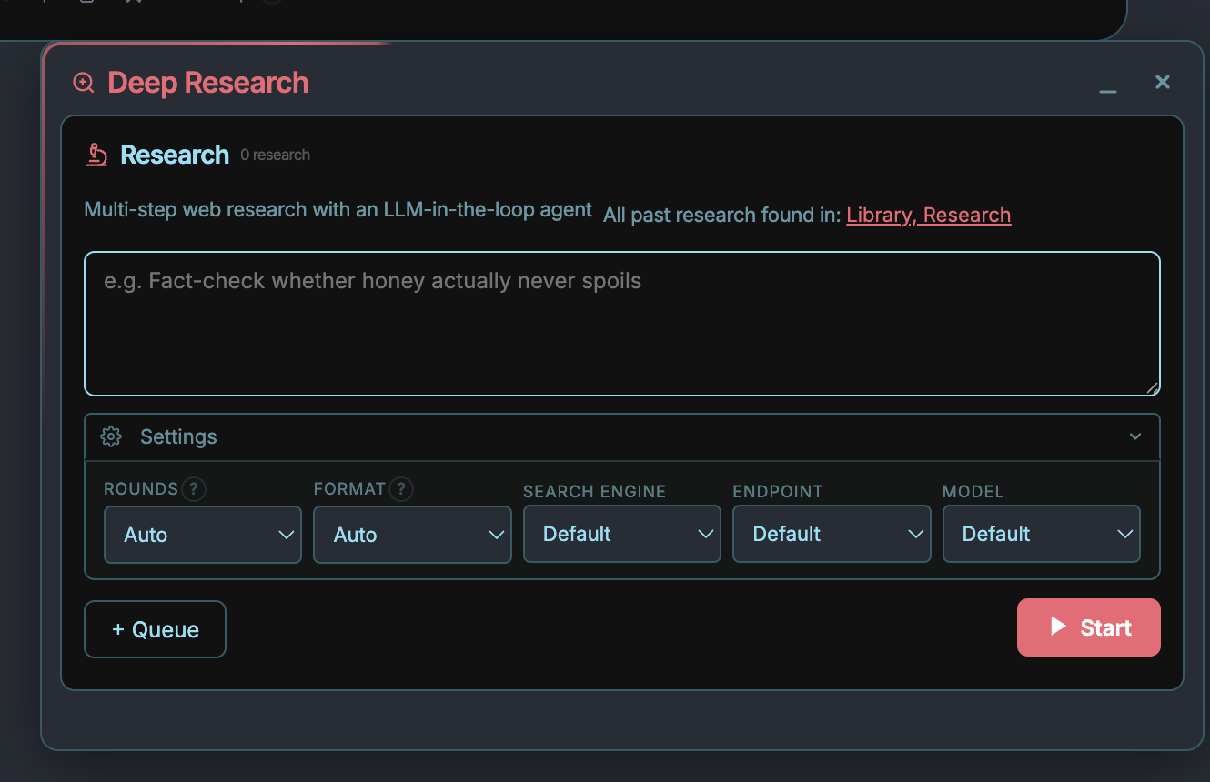This screenshot has height=782, width=1210.
Task: Click the microscope icon beside Research
Action: pos(96,155)
